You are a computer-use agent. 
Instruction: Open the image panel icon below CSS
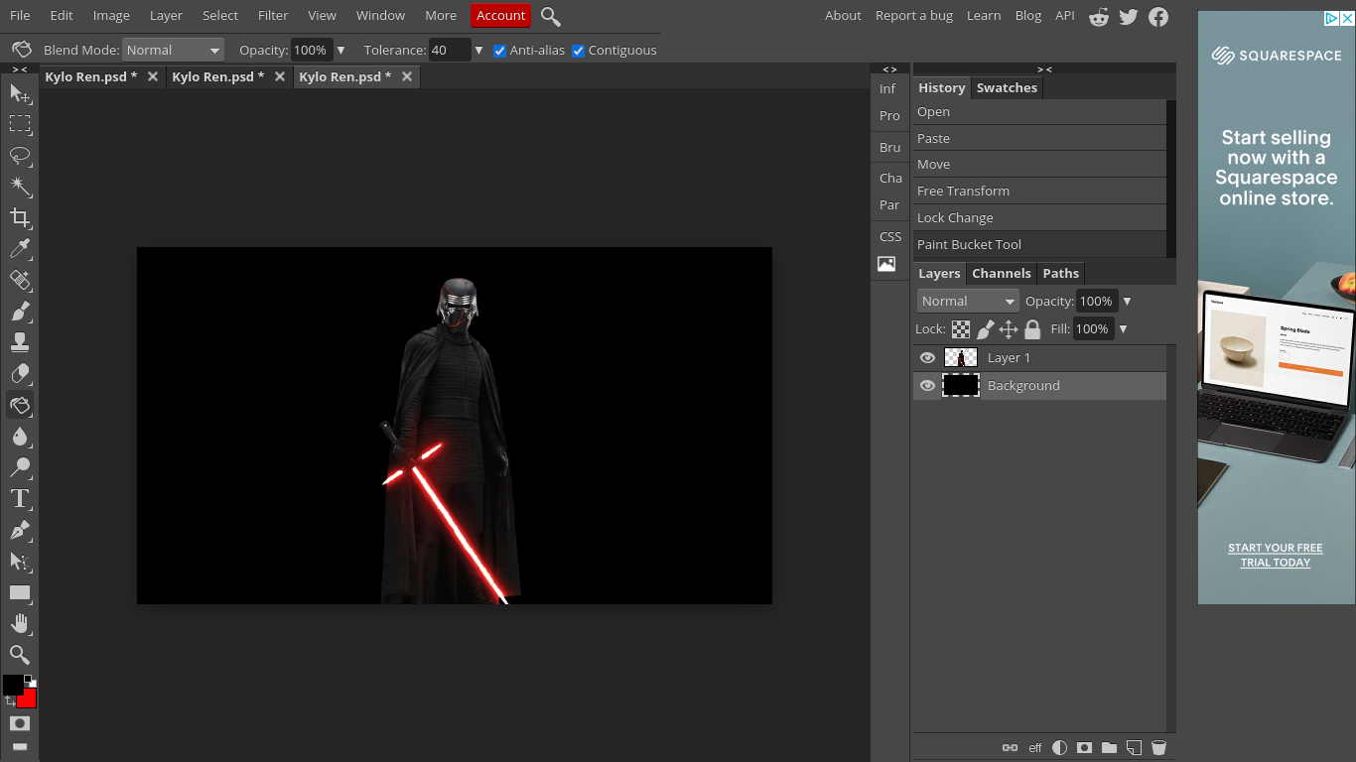pyautogui.click(x=886, y=264)
